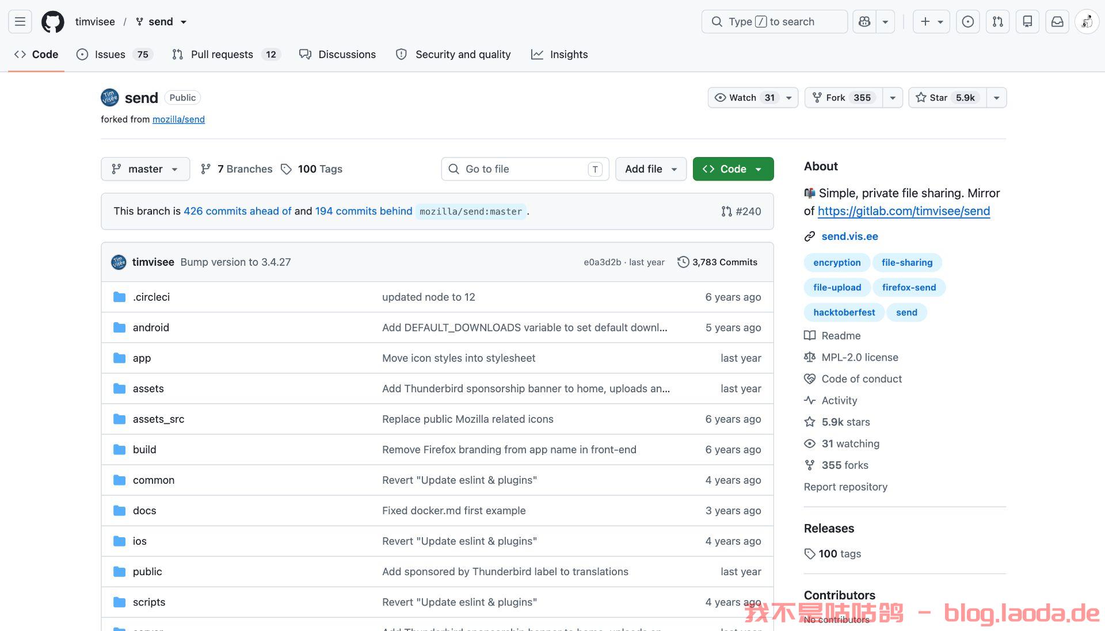The image size is (1105, 631).
Task: Open the Watch notifications button
Action: pyautogui.click(x=753, y=98)
